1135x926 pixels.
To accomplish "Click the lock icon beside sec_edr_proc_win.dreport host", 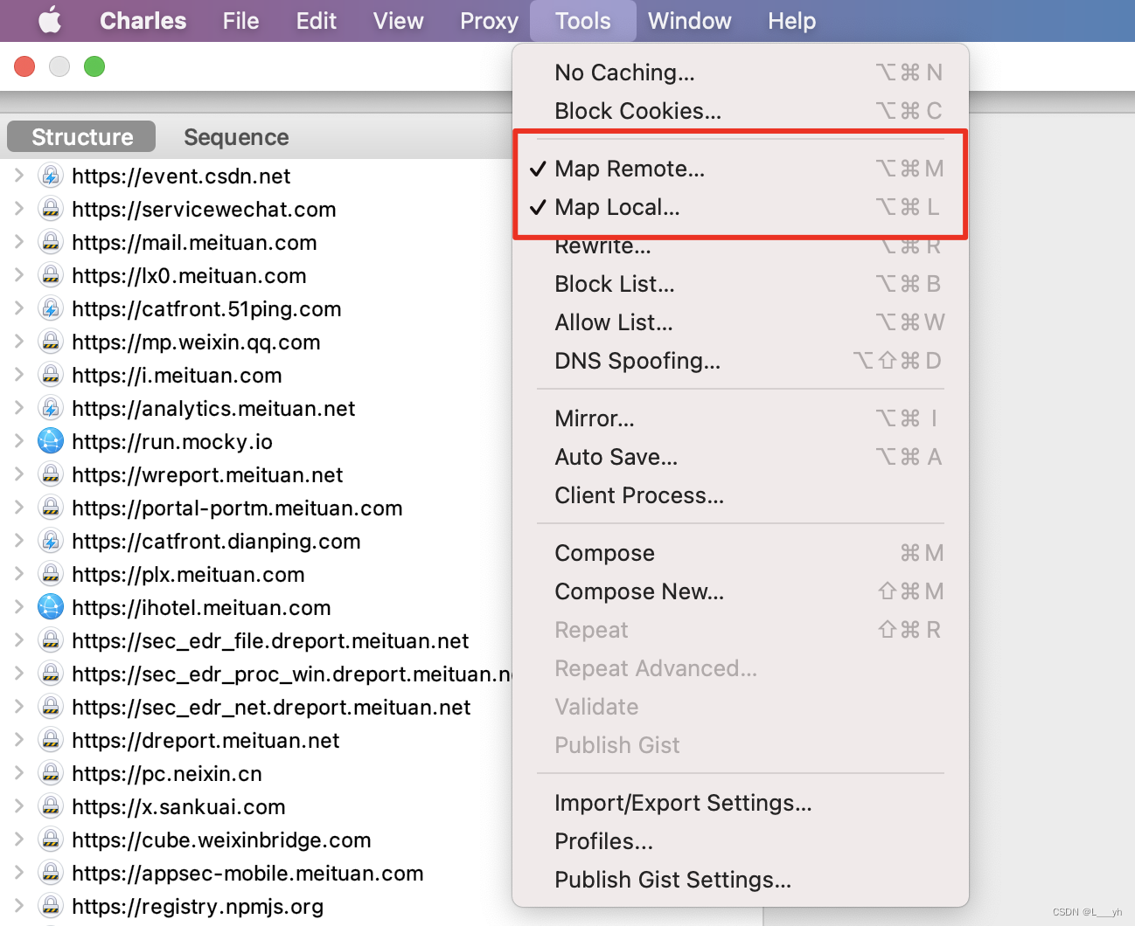I will point(51,674).
